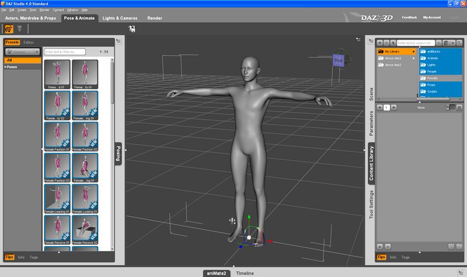Expand the My Library arrow
The height and width of the screenshot is (277, 467).
413,51
